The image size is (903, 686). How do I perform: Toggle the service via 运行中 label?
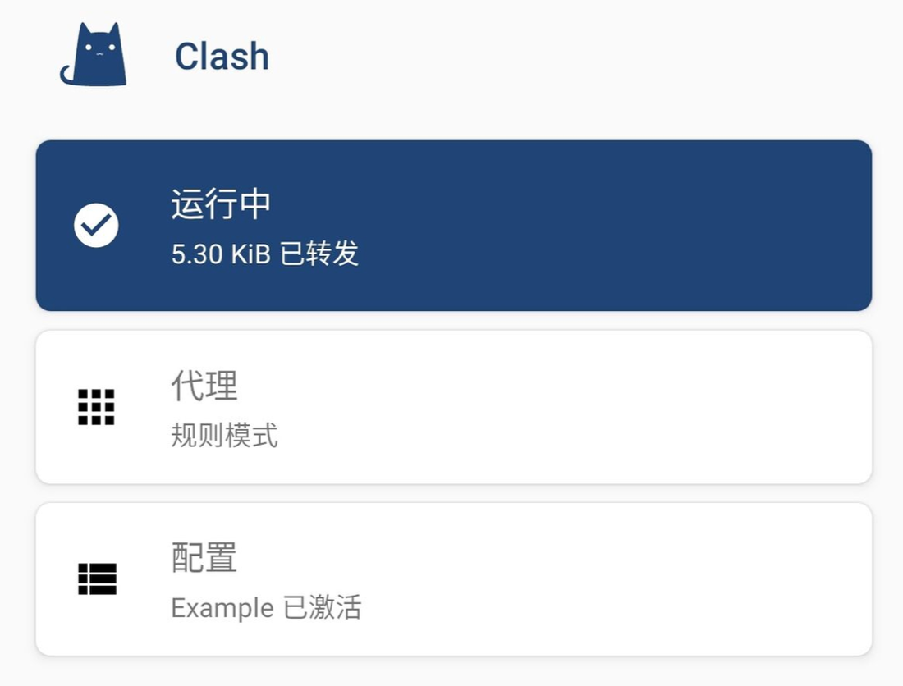point(221,204)
